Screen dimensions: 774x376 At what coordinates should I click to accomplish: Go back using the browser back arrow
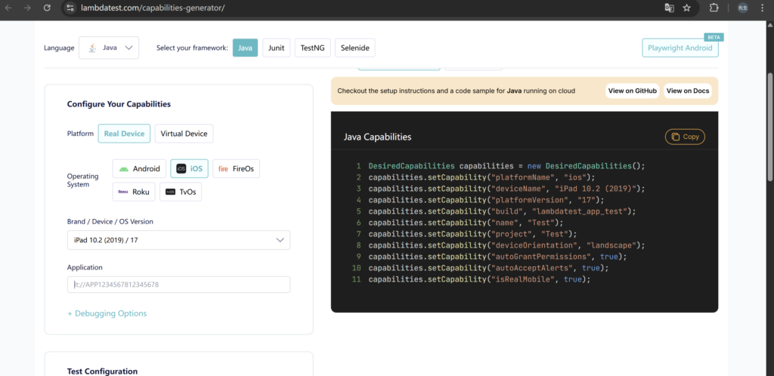[x=8, y=8]
